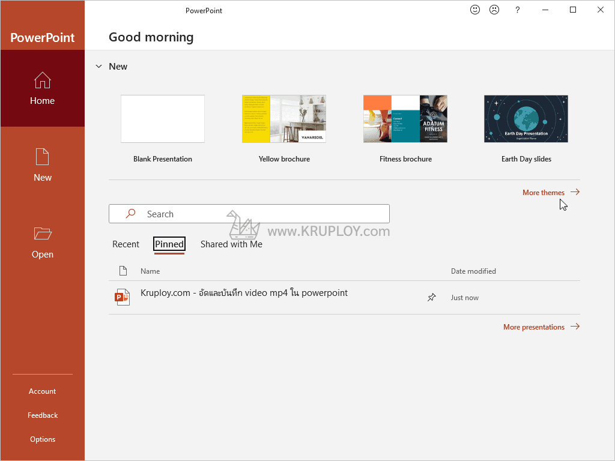Sort by the Date modified column header

(473, 271)
